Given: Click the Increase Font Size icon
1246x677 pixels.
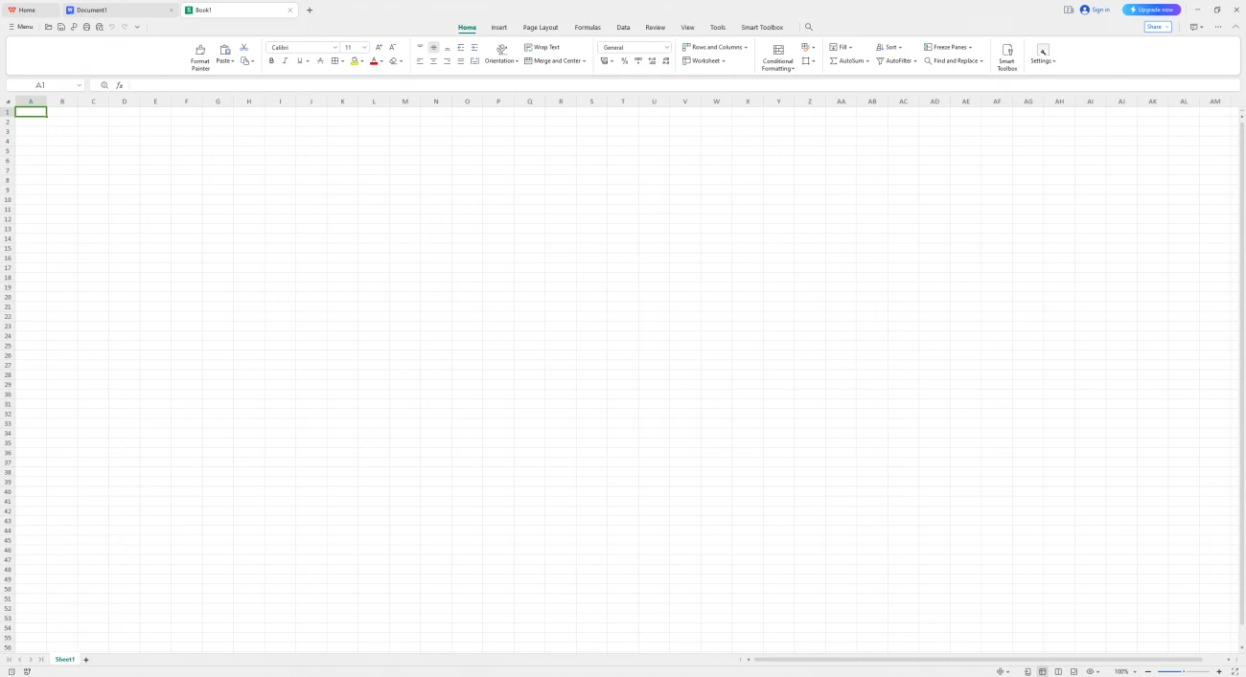Looking at the screenshot, I should tap(379, 47).
